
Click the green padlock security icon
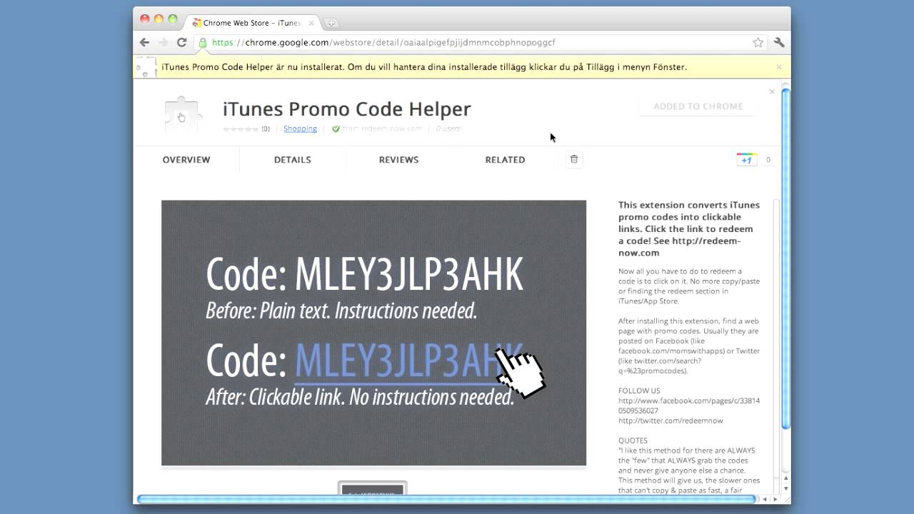click(x=203, y=43)
